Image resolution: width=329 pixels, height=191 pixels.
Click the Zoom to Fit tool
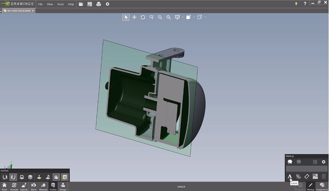tap(168, 17)
